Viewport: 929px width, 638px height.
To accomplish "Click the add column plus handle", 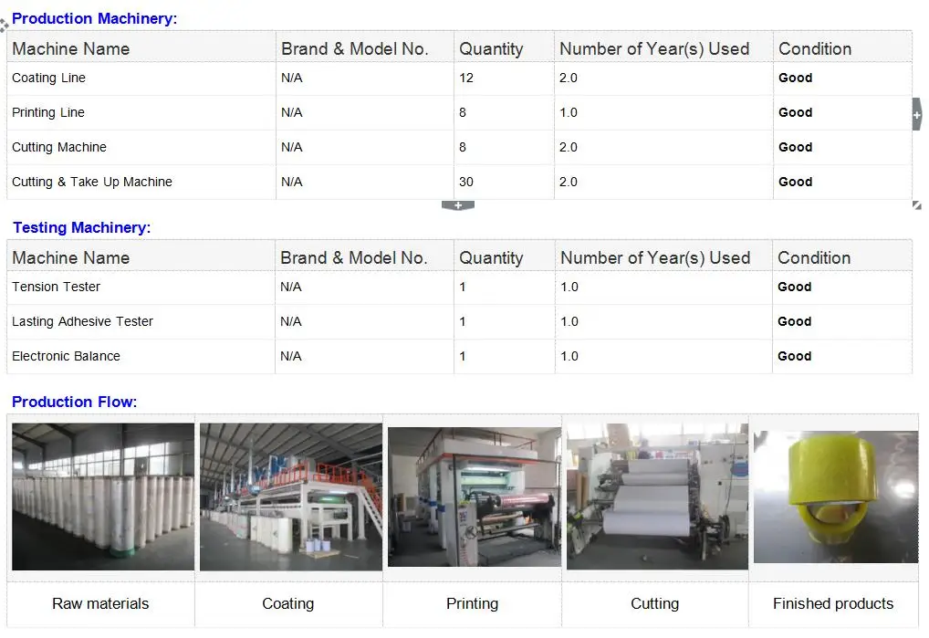I will (x=916, y=115).
